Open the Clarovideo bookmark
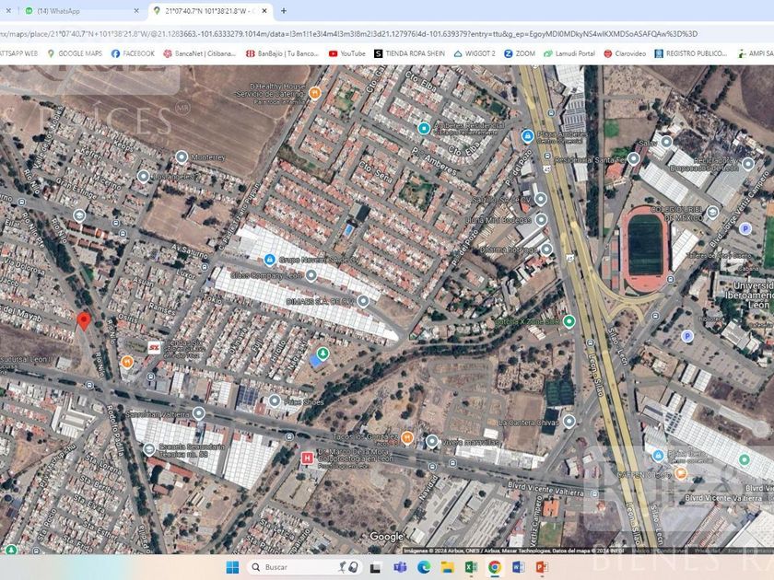 click(625, 53)
